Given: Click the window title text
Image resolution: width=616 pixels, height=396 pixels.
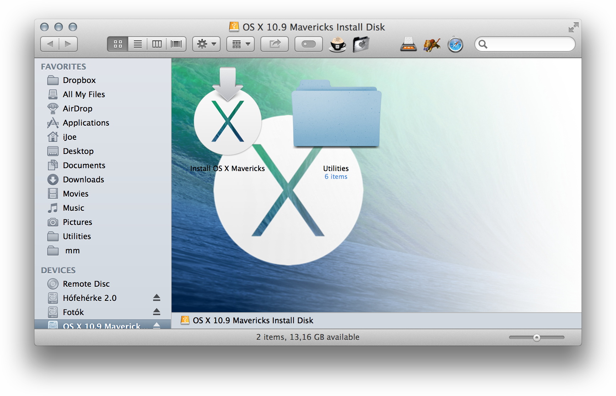Looking at the screenshot, I should (314, 27).
